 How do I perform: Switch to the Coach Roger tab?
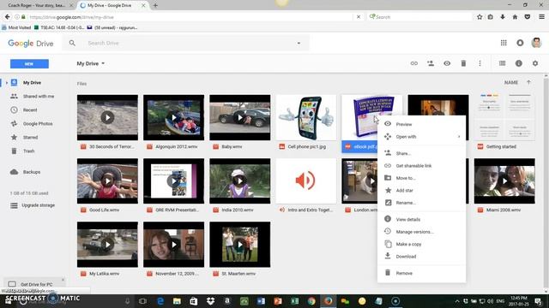click(38, 5)
